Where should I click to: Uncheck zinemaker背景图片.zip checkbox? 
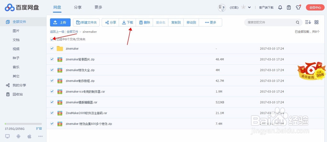pyautogui.click(x=52, y=59)
